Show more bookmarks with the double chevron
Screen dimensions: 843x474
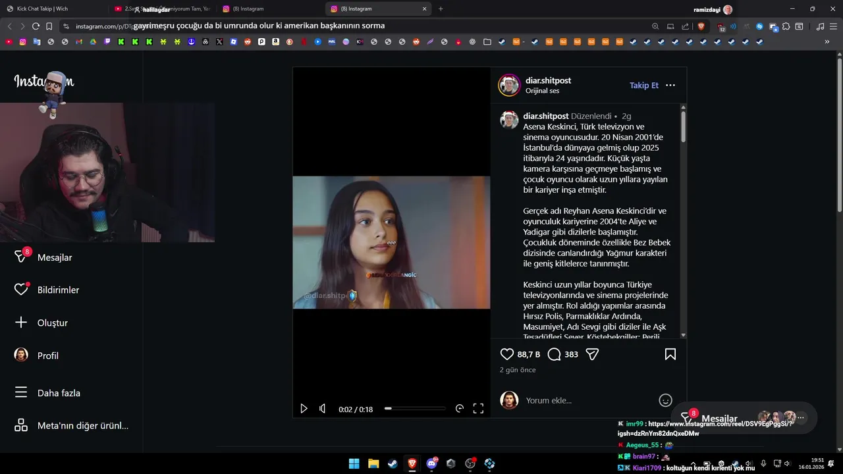pos(827,41)
